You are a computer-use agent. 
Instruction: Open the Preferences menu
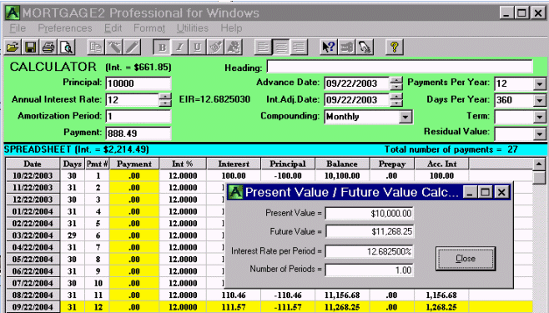click(65, 28)
